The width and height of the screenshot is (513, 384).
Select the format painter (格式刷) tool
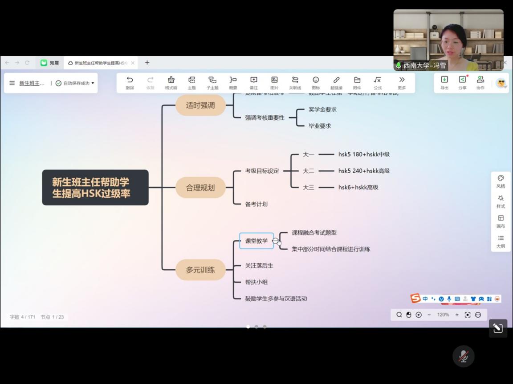click(171, 82)
